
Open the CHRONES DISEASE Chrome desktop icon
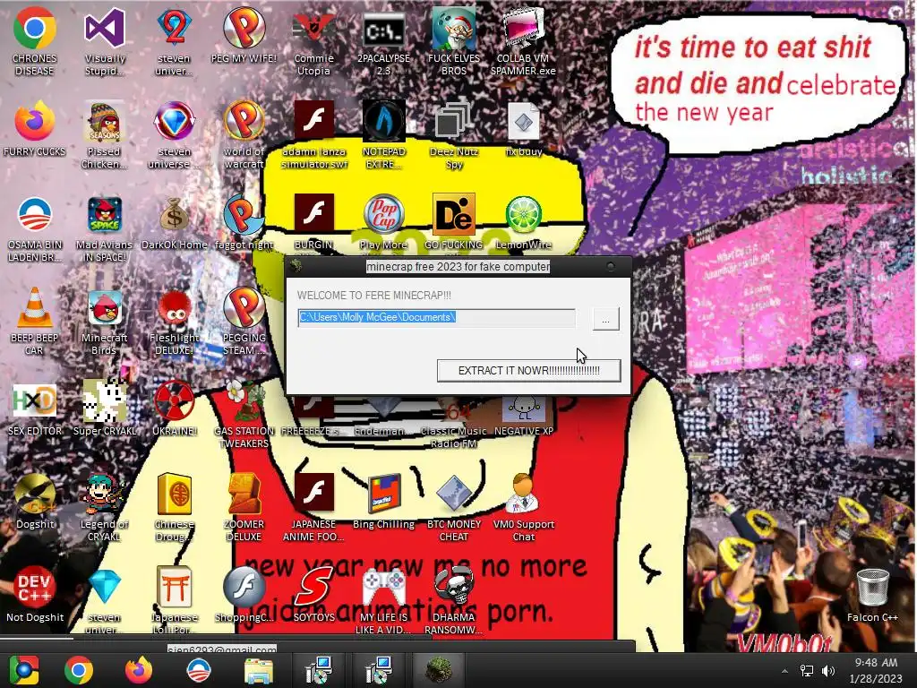[34, 30]
